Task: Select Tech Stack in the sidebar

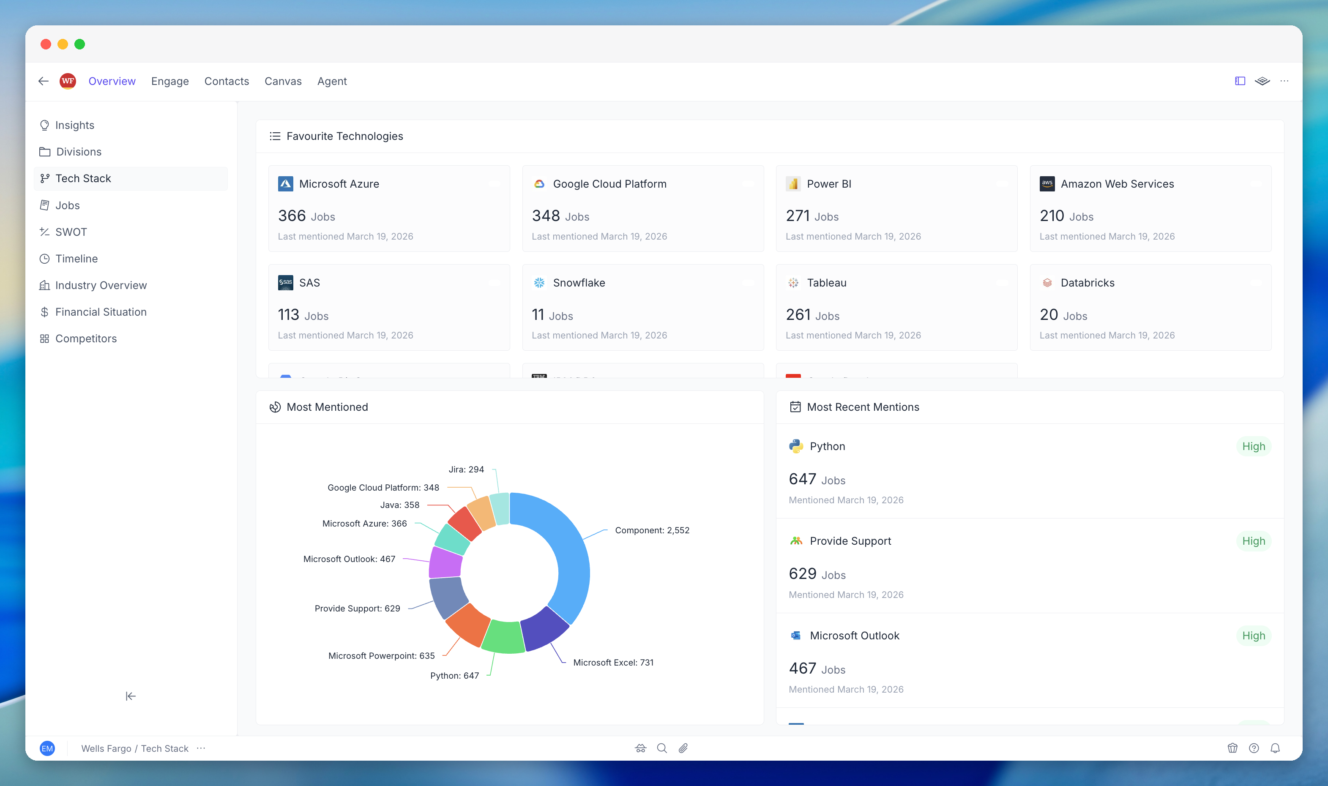Action: tap(131, 178)
